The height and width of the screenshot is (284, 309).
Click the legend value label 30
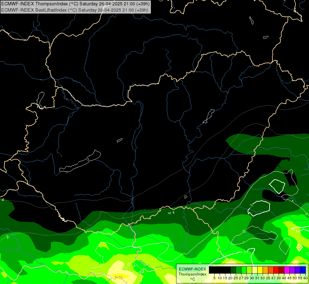[252, 278]
